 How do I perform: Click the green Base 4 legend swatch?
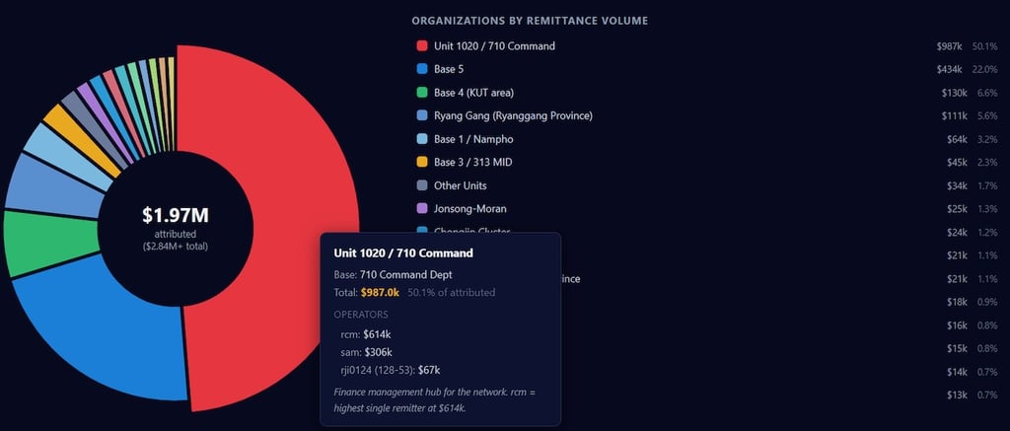422,92
